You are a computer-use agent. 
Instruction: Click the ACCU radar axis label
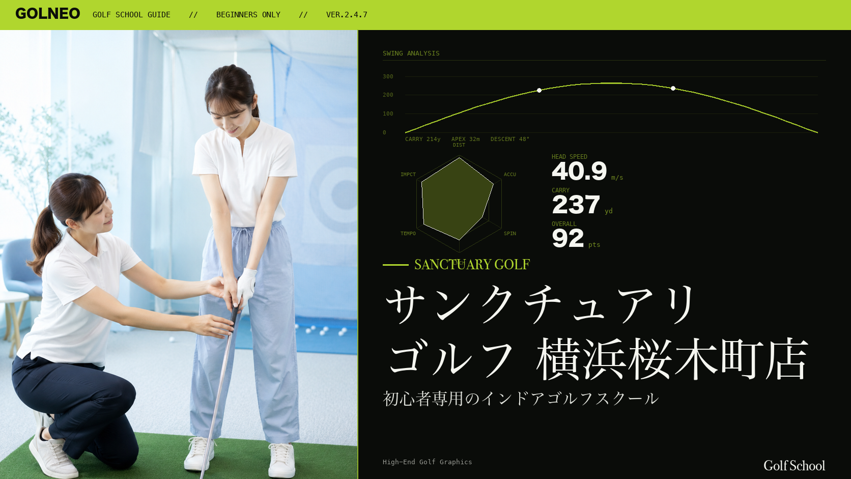click(510, 175)
